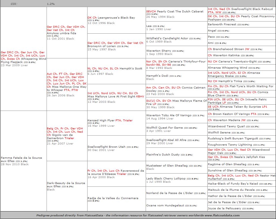The height and width of the screenshot is (219, 276).
Task: Select Lady Black Cherry Lollipop
Action: click(x=166, y=179)
